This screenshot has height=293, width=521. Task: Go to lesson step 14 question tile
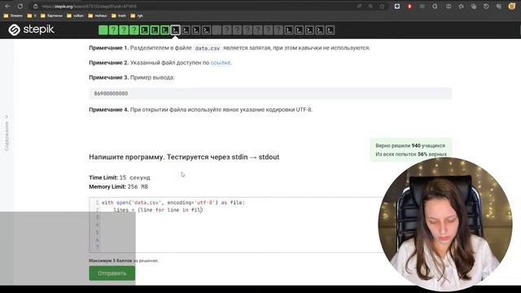click(x=237, y=30)
